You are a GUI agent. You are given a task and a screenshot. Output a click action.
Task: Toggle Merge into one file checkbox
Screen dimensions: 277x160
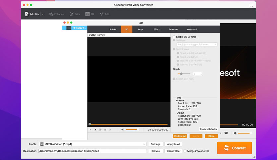coord(185,151)
